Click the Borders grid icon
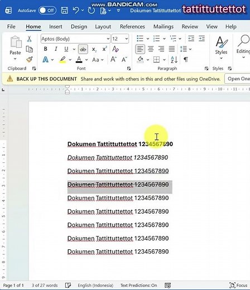Screen dimensions: 250x290 pyautogui.click(x=156, y=60)
